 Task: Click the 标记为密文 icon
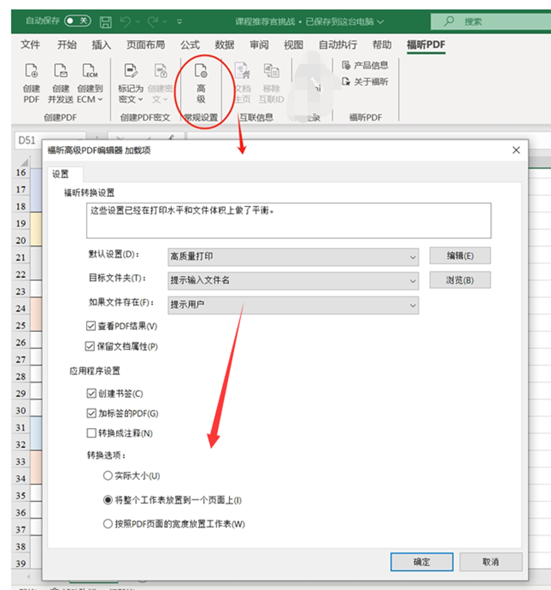(131, 71)
